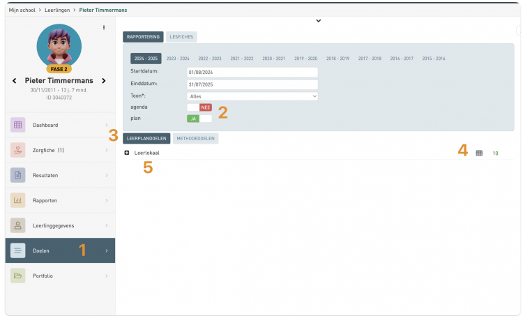Select the 2023 - 2024 school year tab
This screenshot has width=523, height=316.
pos(179,59)
